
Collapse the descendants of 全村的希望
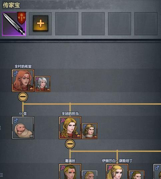point(23,97)
